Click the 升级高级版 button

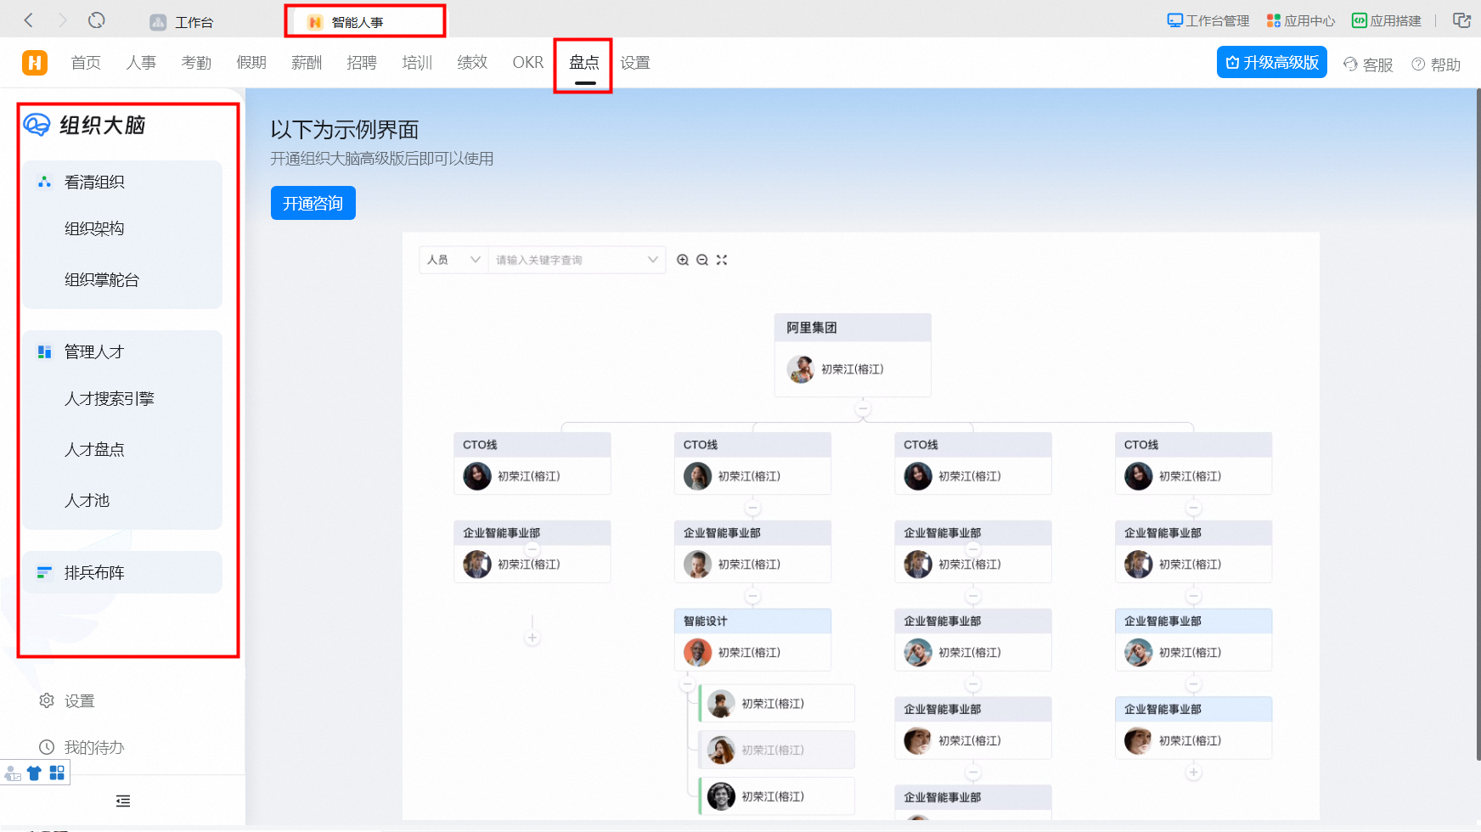tap(1271, 62)
